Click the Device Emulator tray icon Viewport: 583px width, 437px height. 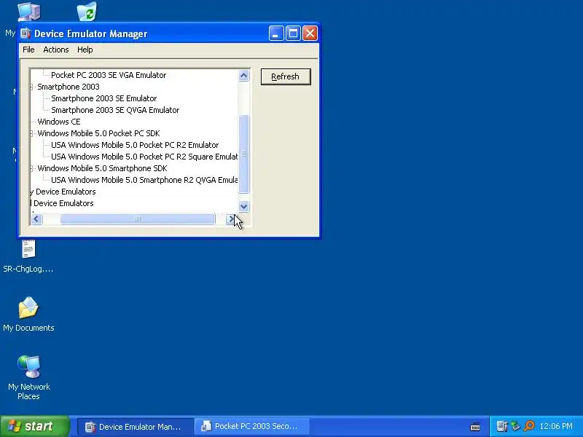(502, 426)
